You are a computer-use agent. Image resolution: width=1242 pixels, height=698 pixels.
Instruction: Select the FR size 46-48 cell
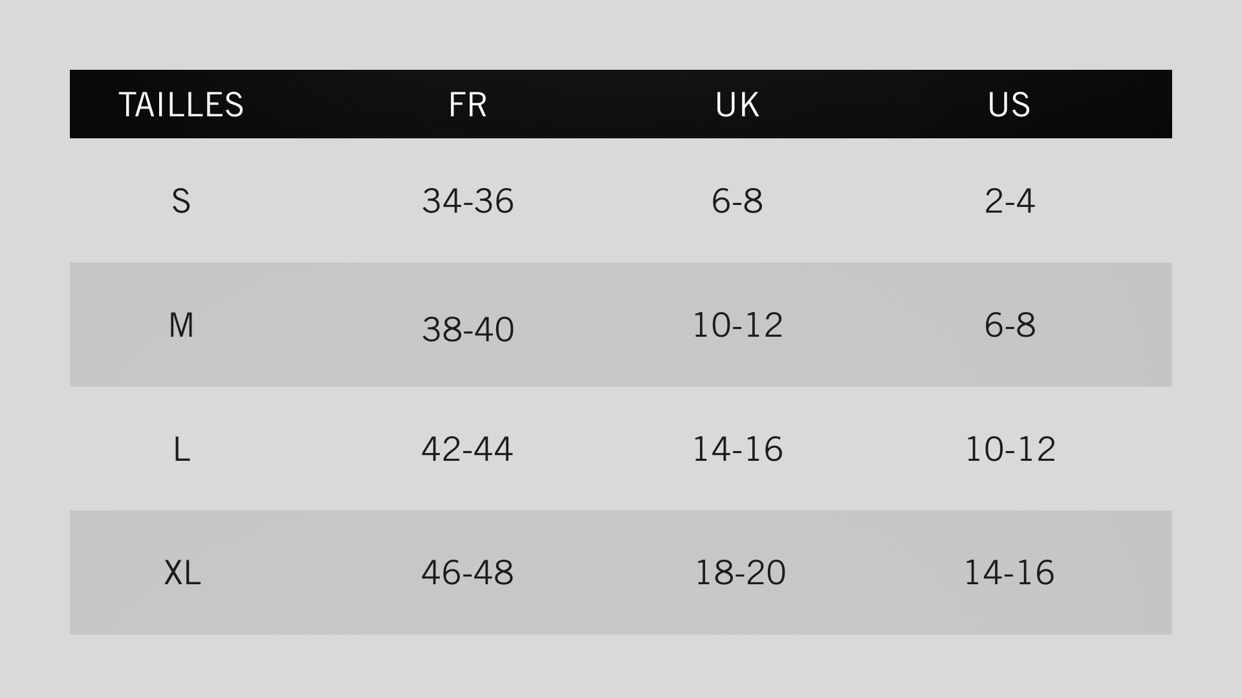[467, 573]
